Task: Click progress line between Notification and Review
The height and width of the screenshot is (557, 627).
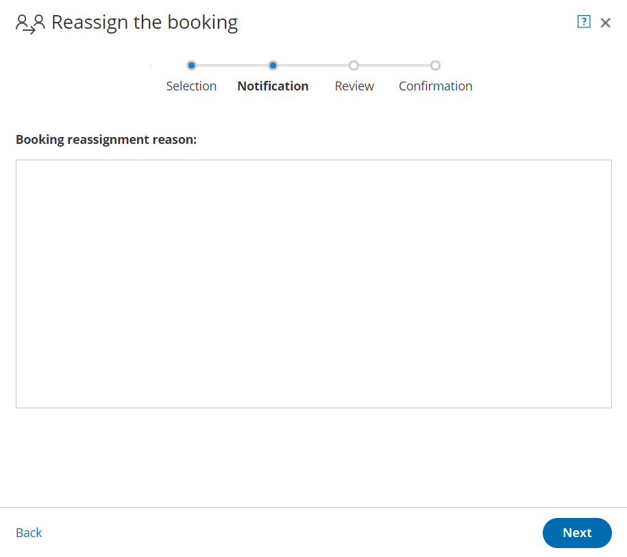Action: [x=313, y=66]
